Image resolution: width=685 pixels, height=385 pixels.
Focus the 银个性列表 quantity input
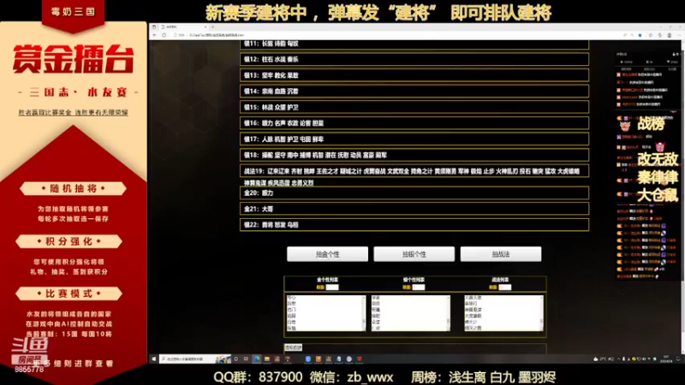click(x=419, y=287)
